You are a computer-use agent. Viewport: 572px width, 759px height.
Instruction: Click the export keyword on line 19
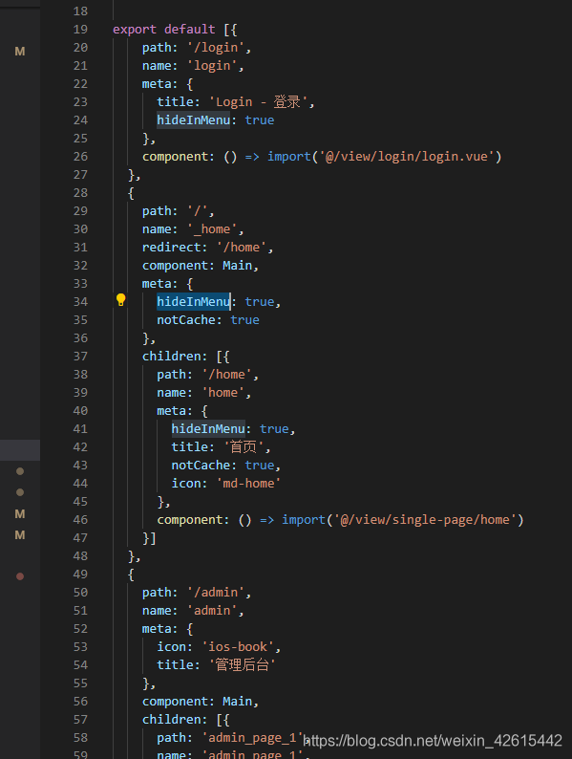pyautogui.click(x=135, y=30)
